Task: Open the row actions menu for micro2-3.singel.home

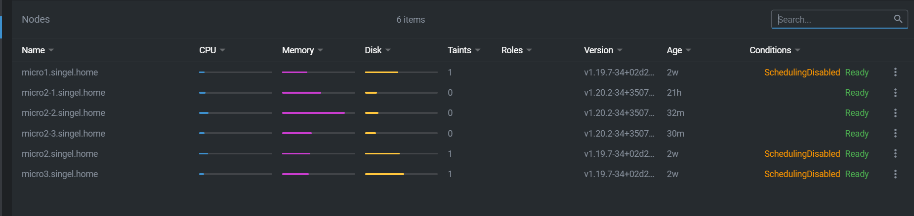Action: pos(895,134)
